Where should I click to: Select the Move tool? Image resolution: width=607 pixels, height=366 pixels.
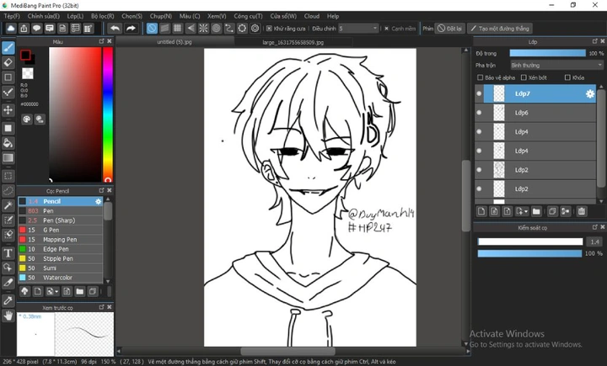(x=8, y=110)
